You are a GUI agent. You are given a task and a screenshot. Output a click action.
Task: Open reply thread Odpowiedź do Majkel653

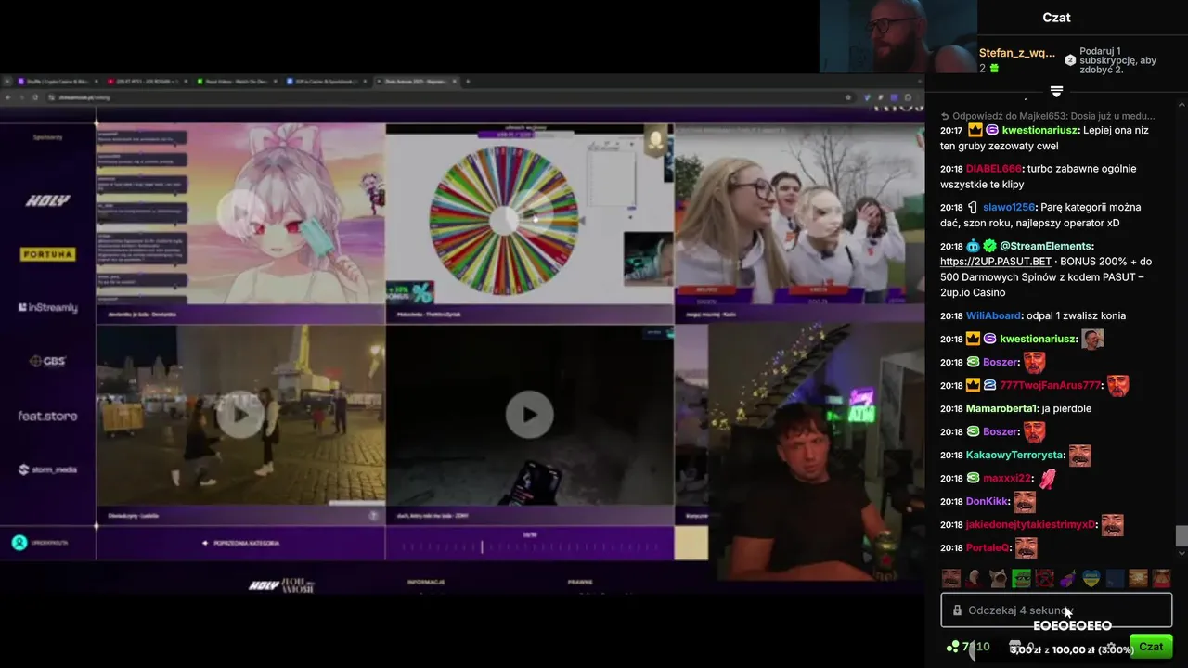(1048, 116)
